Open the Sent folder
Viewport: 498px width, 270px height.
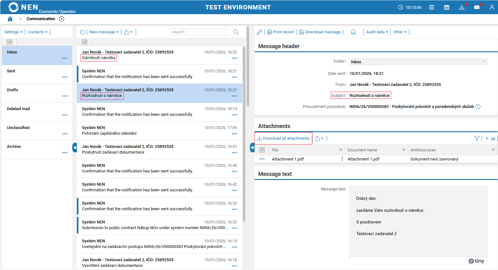coord(11,71)
